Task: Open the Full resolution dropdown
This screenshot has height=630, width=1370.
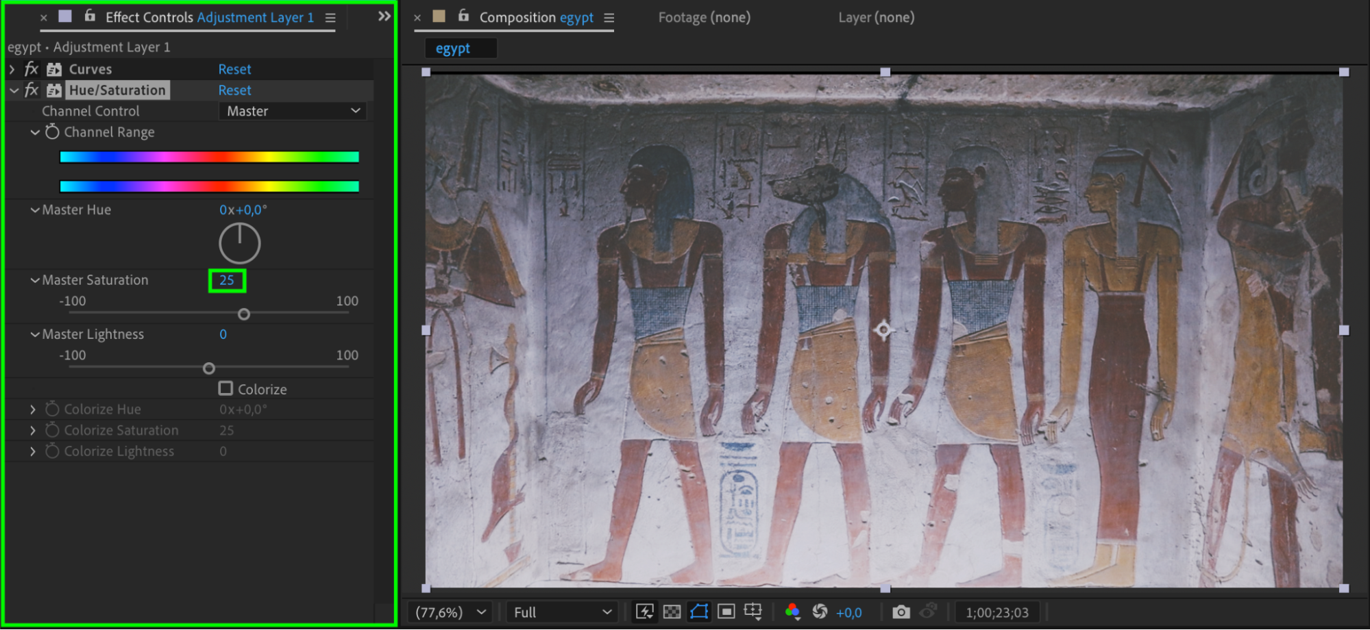Action: pos(561,612)
